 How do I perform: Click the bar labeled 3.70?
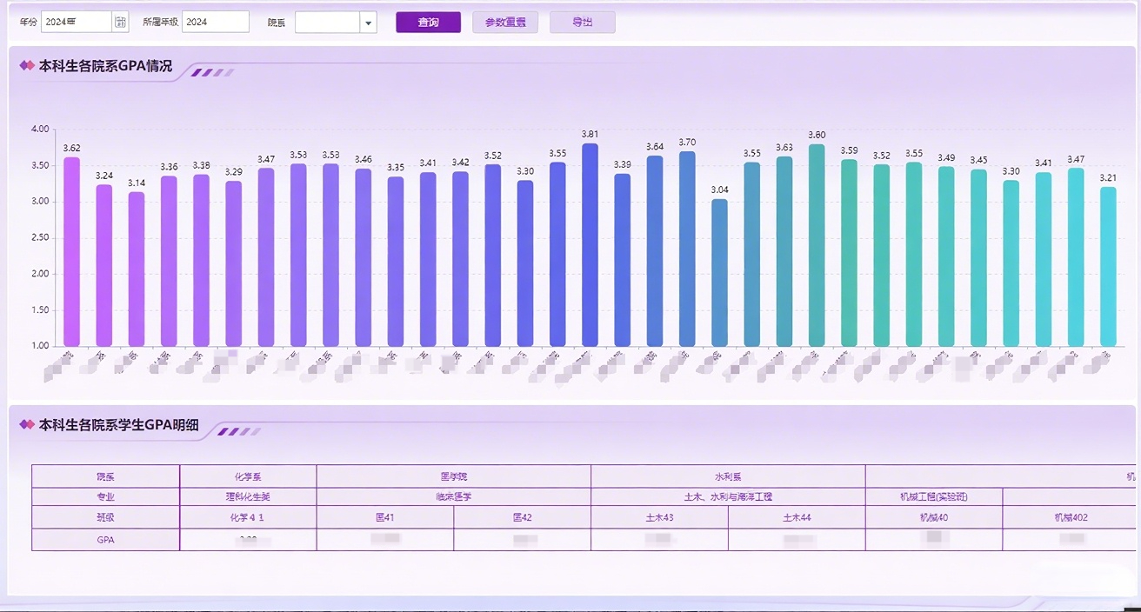tap(687, 249)
